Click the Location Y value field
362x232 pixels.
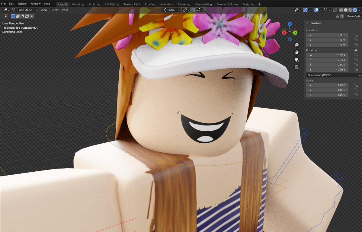click(327, 40)
